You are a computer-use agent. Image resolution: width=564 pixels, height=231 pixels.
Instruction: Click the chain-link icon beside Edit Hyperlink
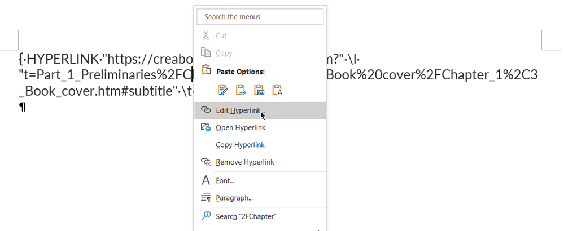point(206,110)
